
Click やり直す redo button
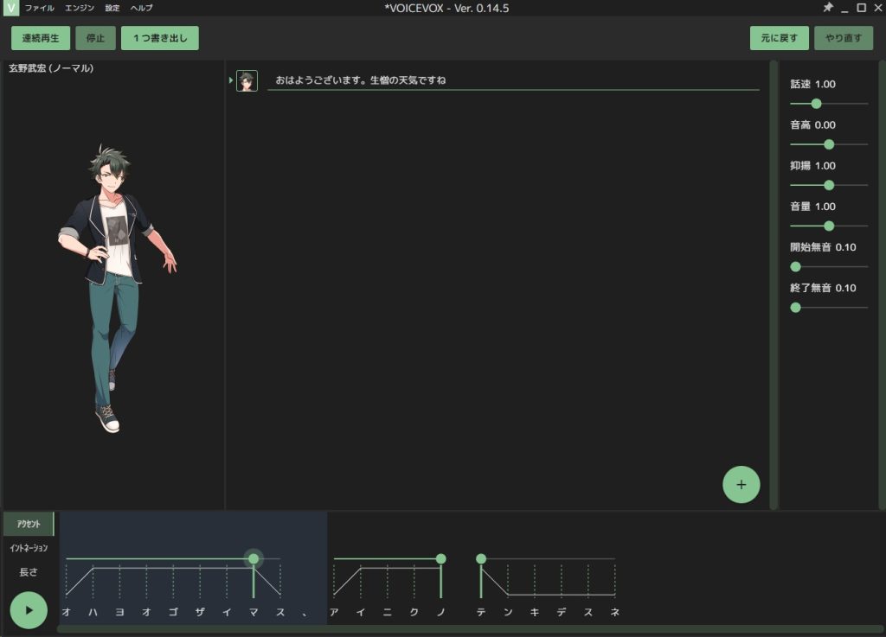tap(844, 38)
